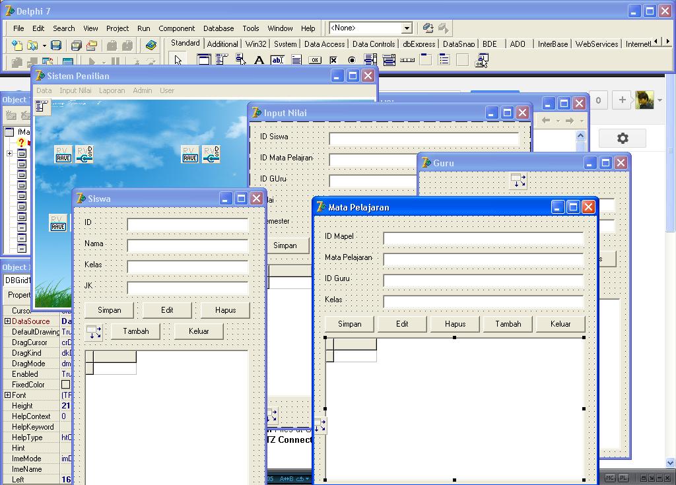Click the FixedColor swatch in Object Inspector
Viewport: 676px width, 485px height.
click(x=66, y=385)
